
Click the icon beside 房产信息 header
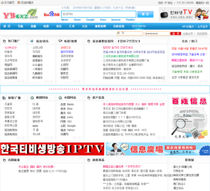click(x=89, y=98)
